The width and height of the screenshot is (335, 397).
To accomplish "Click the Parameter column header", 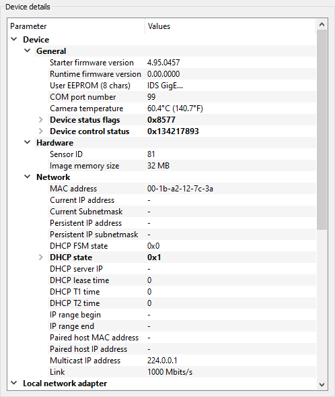I will tap(76, 26).
